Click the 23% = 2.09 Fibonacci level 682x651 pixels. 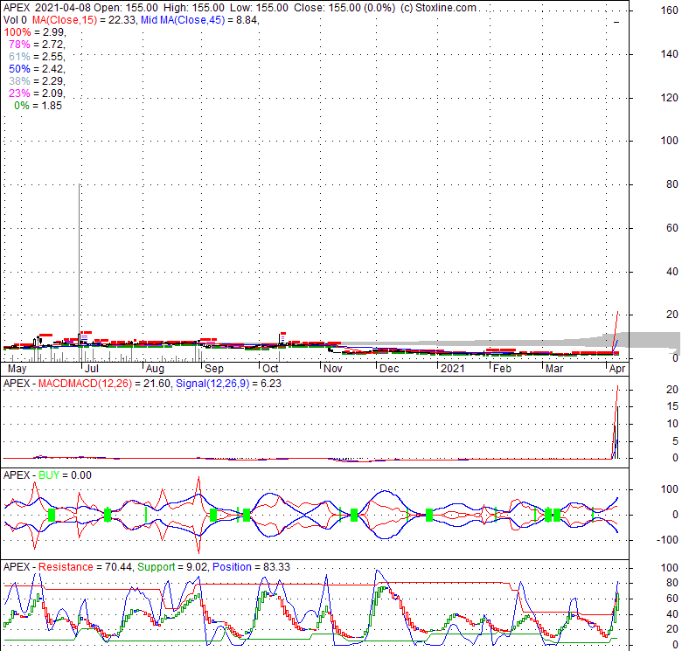point(37,93)
